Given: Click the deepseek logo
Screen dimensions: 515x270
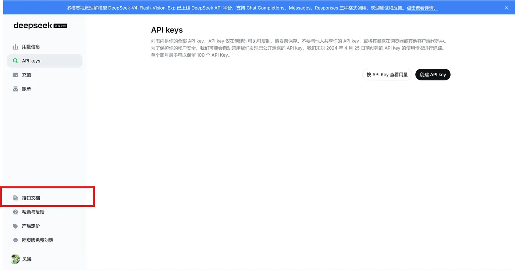Looking at the screenshot, I should coord(33,25).
